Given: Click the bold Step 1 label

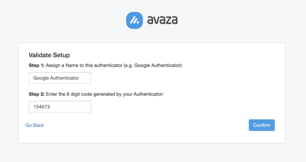Looking at the screenshot, I should tap(37, 65).
